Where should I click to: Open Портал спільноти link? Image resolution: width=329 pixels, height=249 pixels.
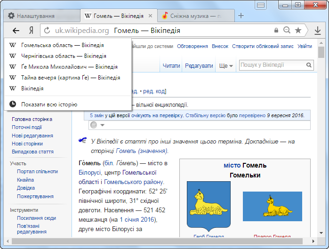37,171
